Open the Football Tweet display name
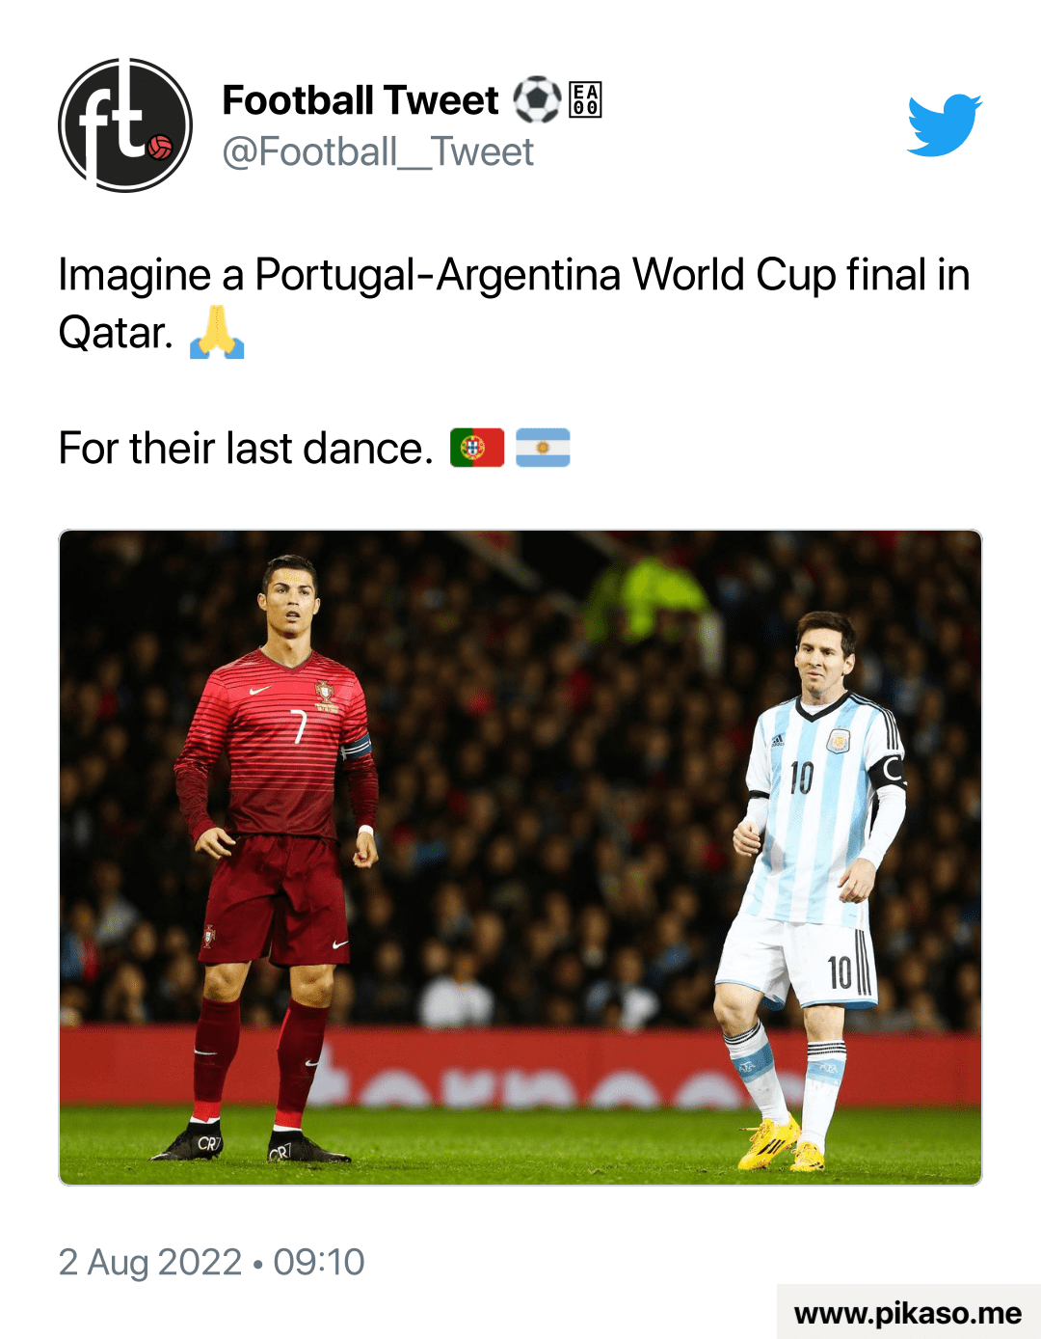The height and width of the screenshot is (1339, 1041). tap(360, 100)
